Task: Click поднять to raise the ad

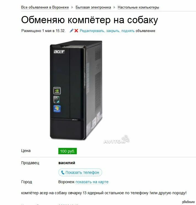Action: click(x=128, y=31)
